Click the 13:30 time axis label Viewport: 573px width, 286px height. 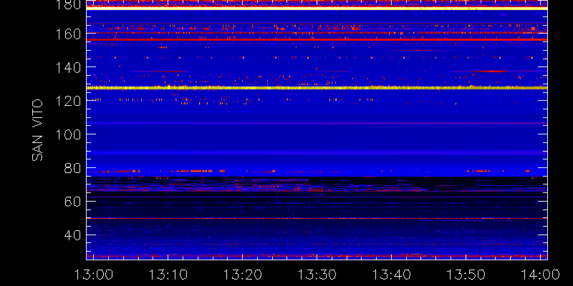(317, 274)
